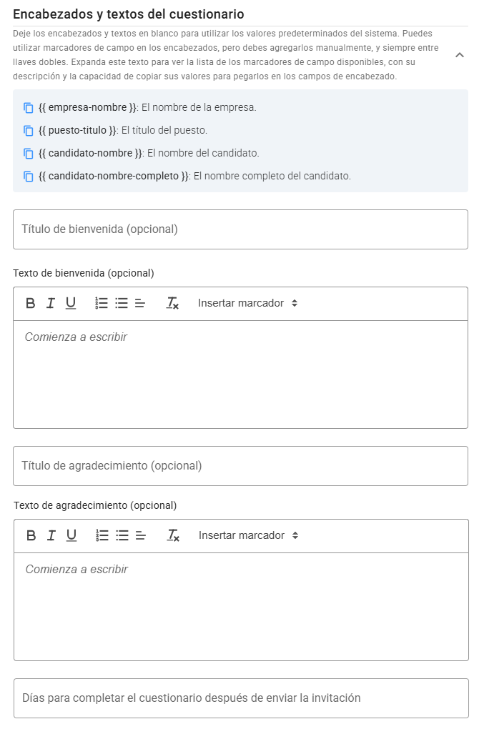Copy the candidato-nombre field marker

tap(29, 153)
